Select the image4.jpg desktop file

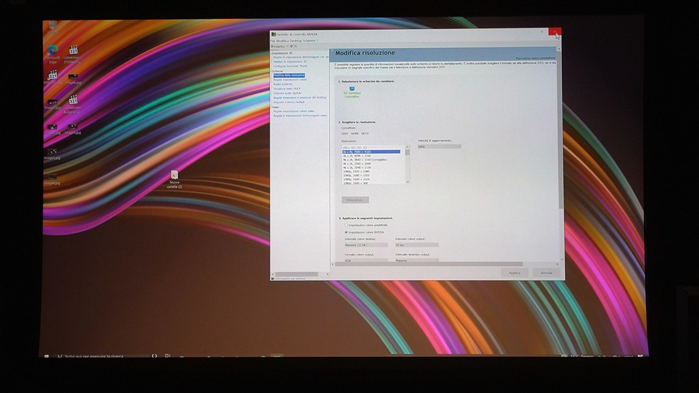click(52, 179)
